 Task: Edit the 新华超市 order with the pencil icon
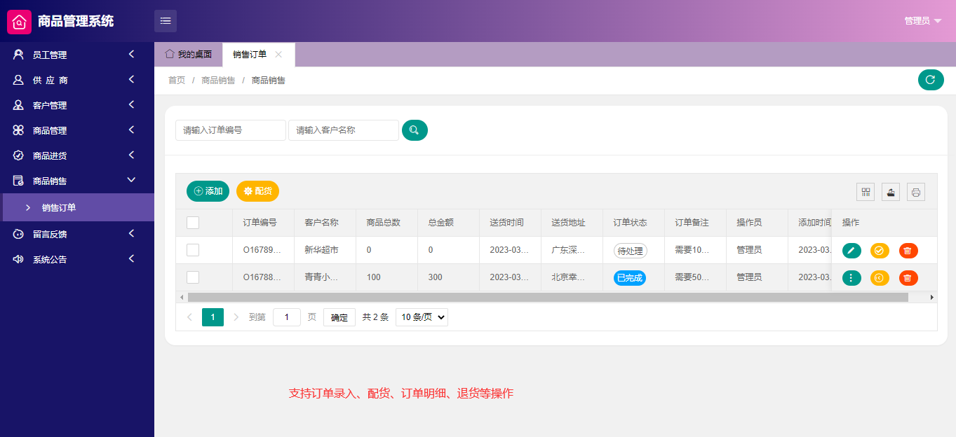point(851,251)
